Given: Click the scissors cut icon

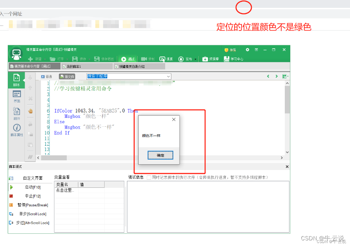Looking at the screenshot, I should pos(30,124).
